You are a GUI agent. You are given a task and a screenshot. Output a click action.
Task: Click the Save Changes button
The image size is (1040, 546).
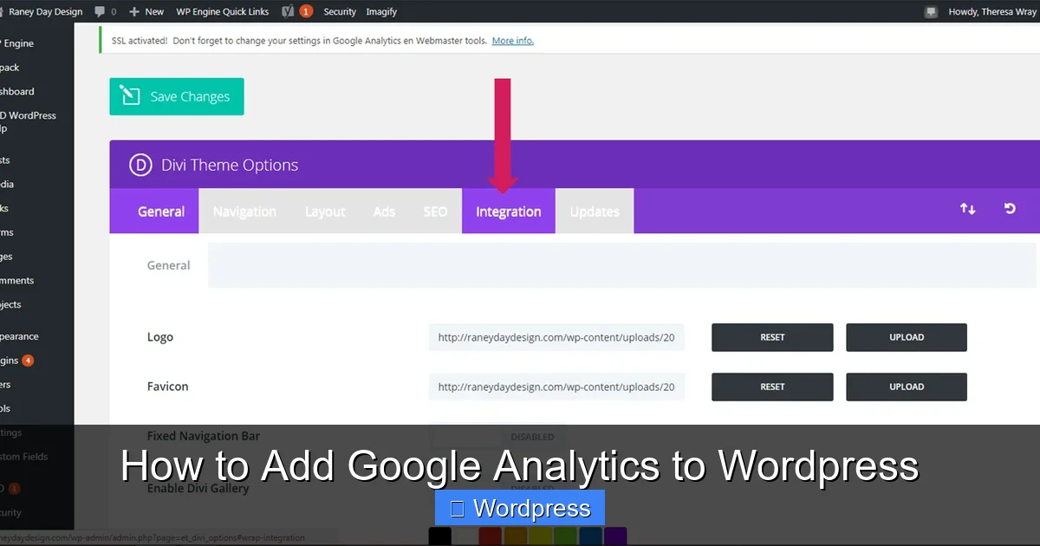(177, 96)
